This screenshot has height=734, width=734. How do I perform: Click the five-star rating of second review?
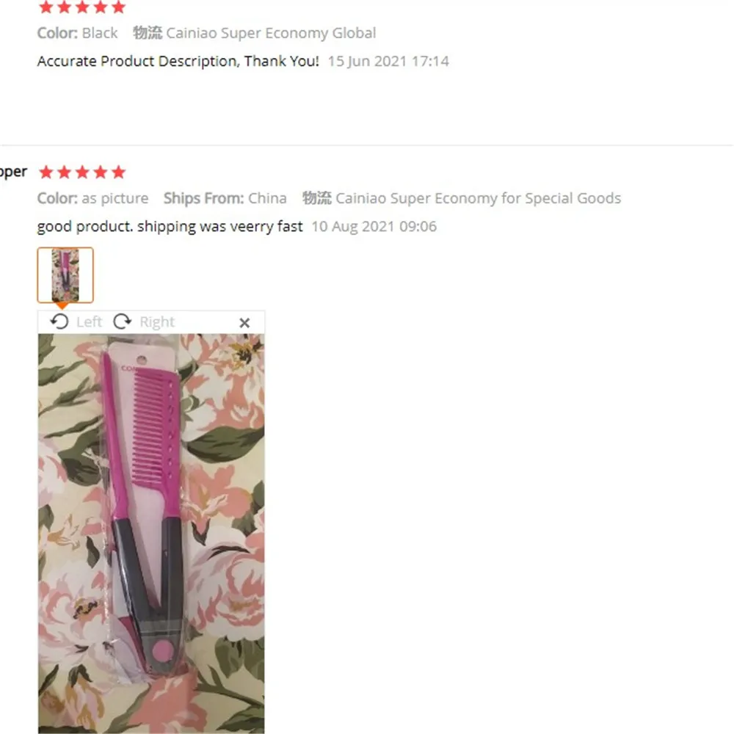click(82, 172)
